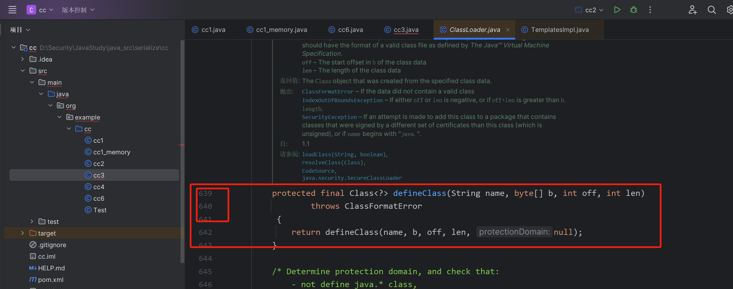The width and height of the screenshot is (733, 289).
Task: Expand the .idea folder
Action: pos(22,59)
